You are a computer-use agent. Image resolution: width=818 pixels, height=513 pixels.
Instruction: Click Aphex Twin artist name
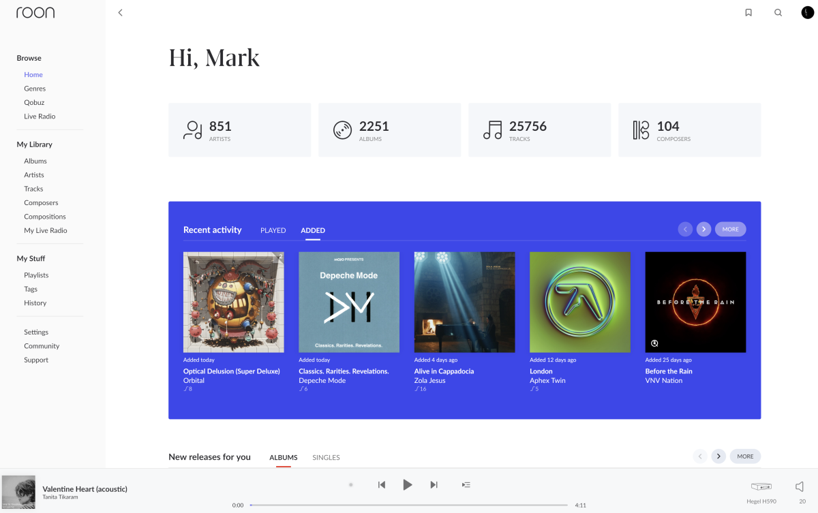point(548,381)
